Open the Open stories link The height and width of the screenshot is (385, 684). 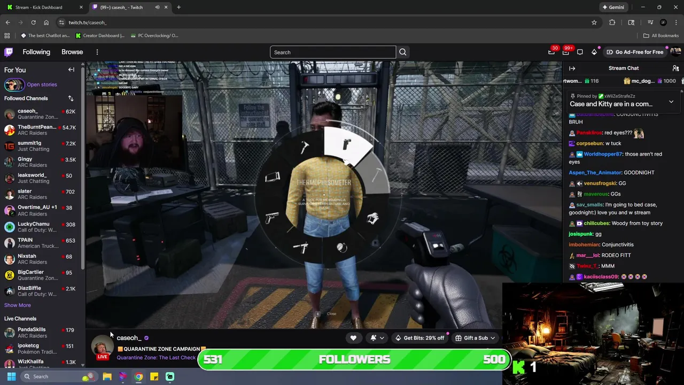pyautogui.click(x=42, y=84)
